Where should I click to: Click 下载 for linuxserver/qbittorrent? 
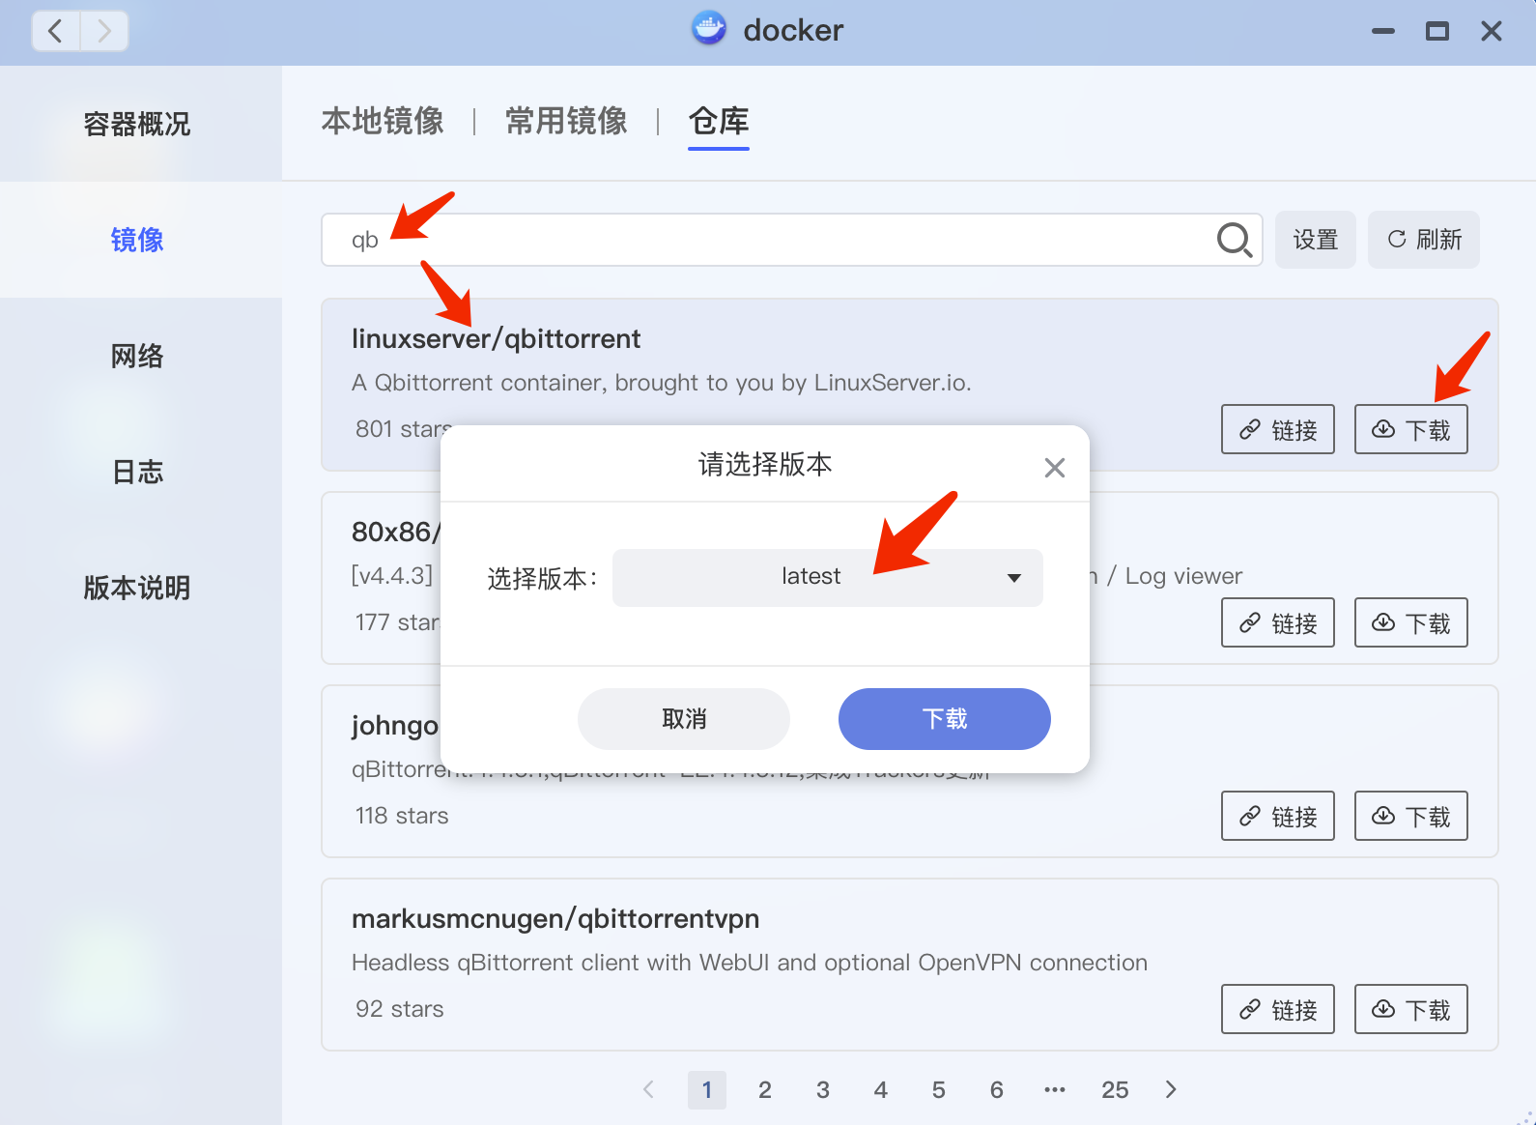pyautogui.click(x=1411, y=429)
